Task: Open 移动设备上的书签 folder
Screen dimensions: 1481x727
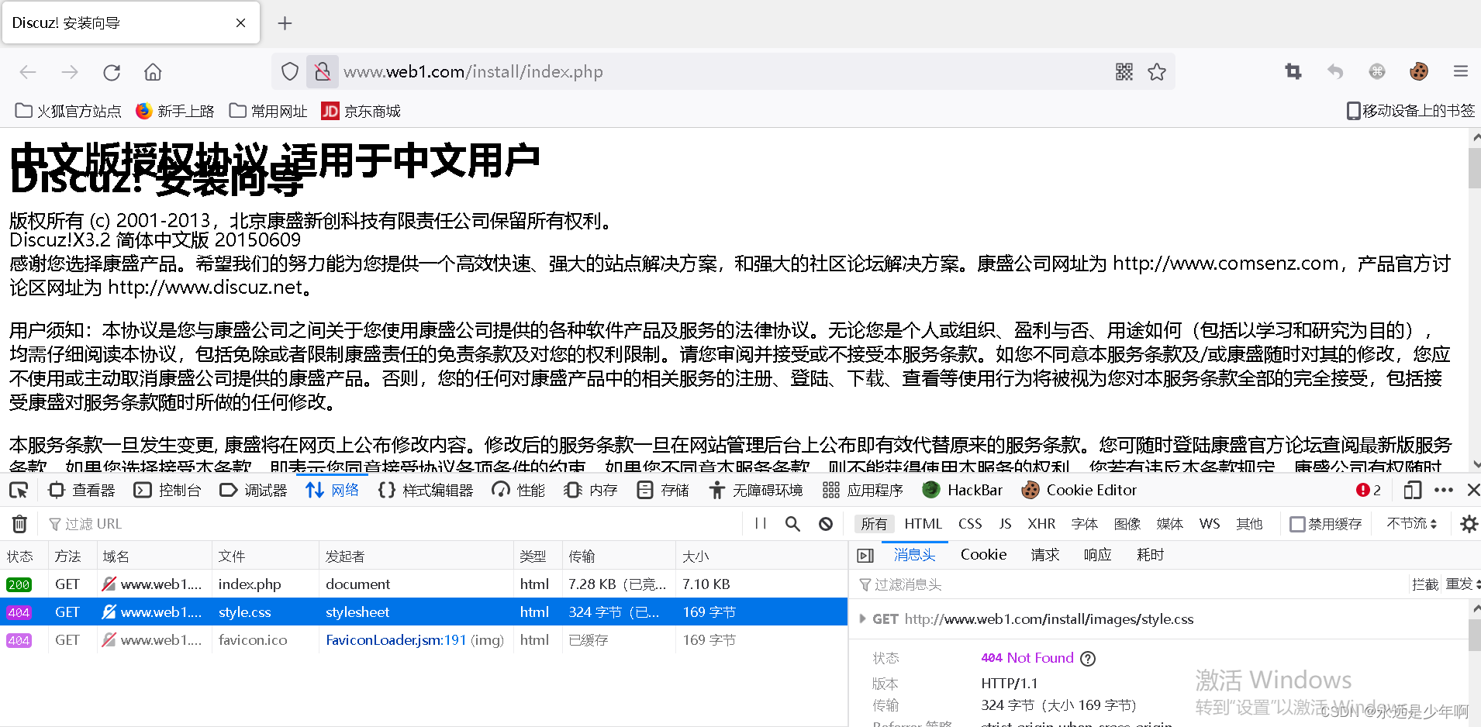Action: pyautogui.click(x=1410, y=111)
